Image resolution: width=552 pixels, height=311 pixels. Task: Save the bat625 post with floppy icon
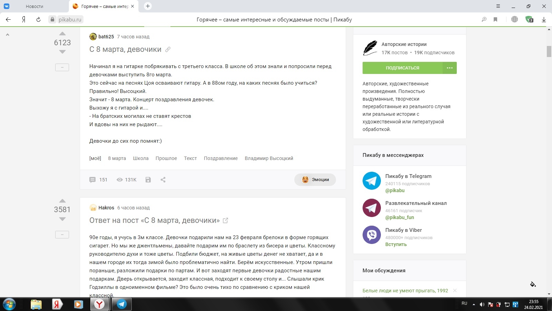[148, 180]
